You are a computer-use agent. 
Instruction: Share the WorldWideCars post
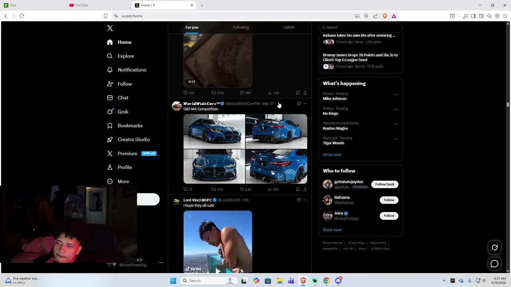[x=305, y=189]
